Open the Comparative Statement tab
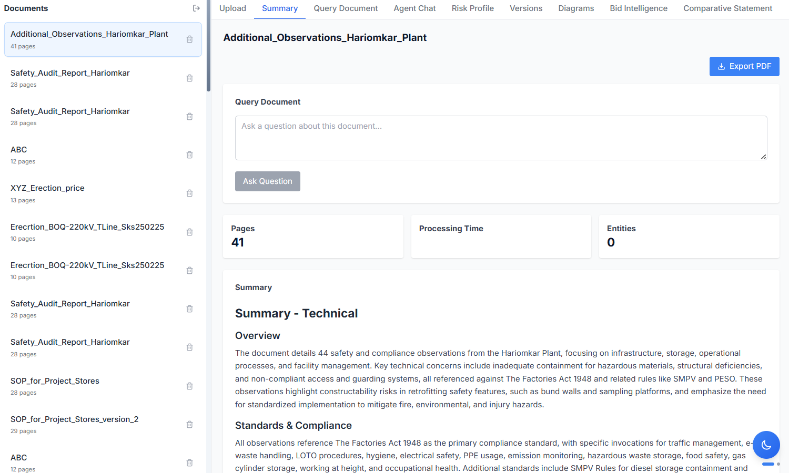The height and width of the screenshot is (473, 789). [727, 8]
